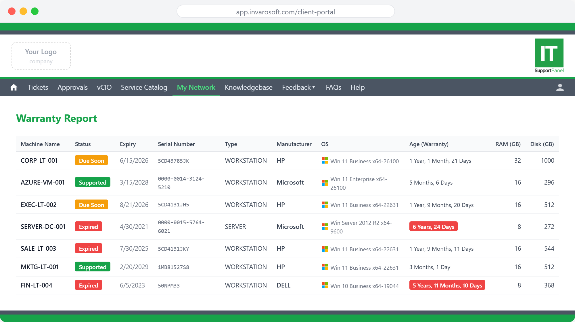The image size is (575, 322).
Task: Open the Service Catalog tab
Action: (x=144, y=87)
